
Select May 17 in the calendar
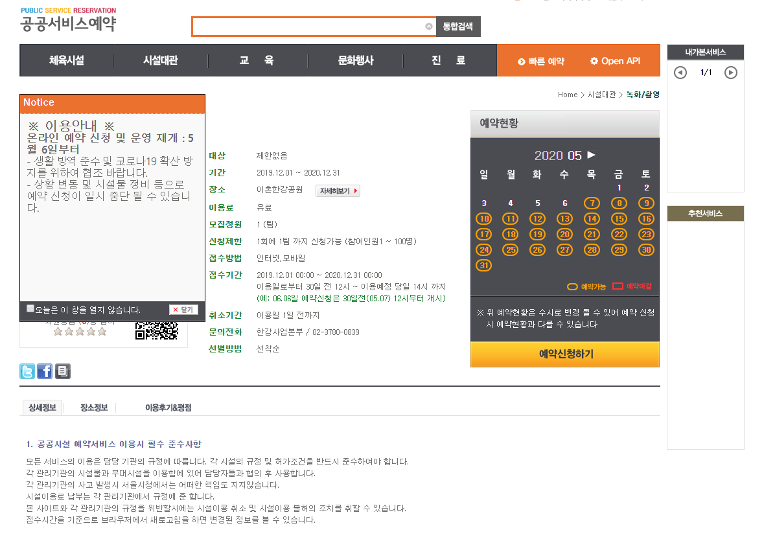pos(484,234)
